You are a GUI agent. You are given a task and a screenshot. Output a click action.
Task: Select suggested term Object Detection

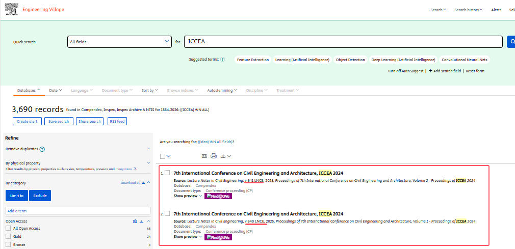click(350, 60)
